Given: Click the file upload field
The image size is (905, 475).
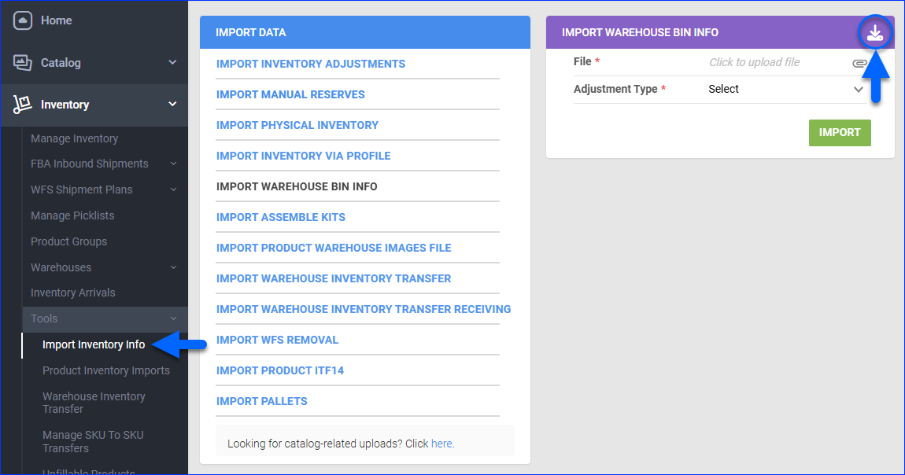Looking at the screenshot, I should pos(754,62).
